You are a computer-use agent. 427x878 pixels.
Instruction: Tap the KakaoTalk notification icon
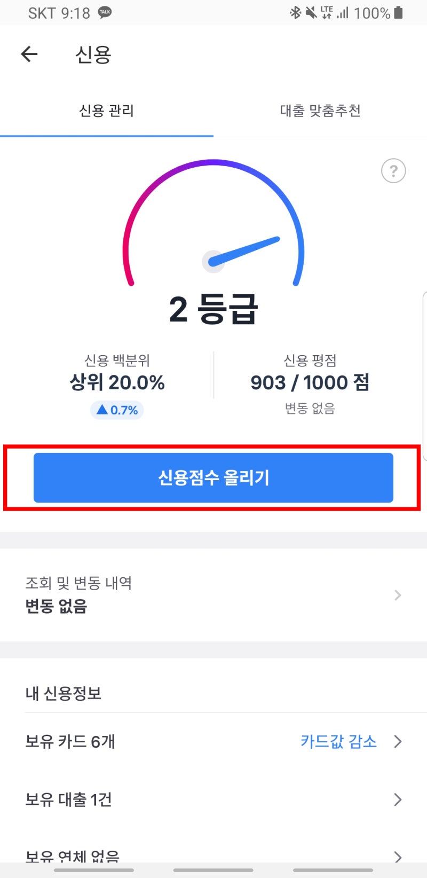click(105, 12)
